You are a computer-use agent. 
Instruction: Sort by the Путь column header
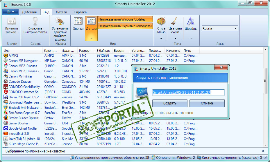(191, 51)
